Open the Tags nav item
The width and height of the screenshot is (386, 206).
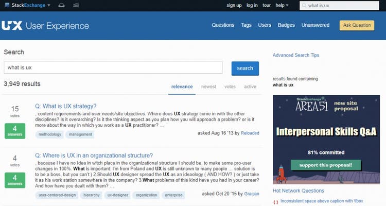246,25
